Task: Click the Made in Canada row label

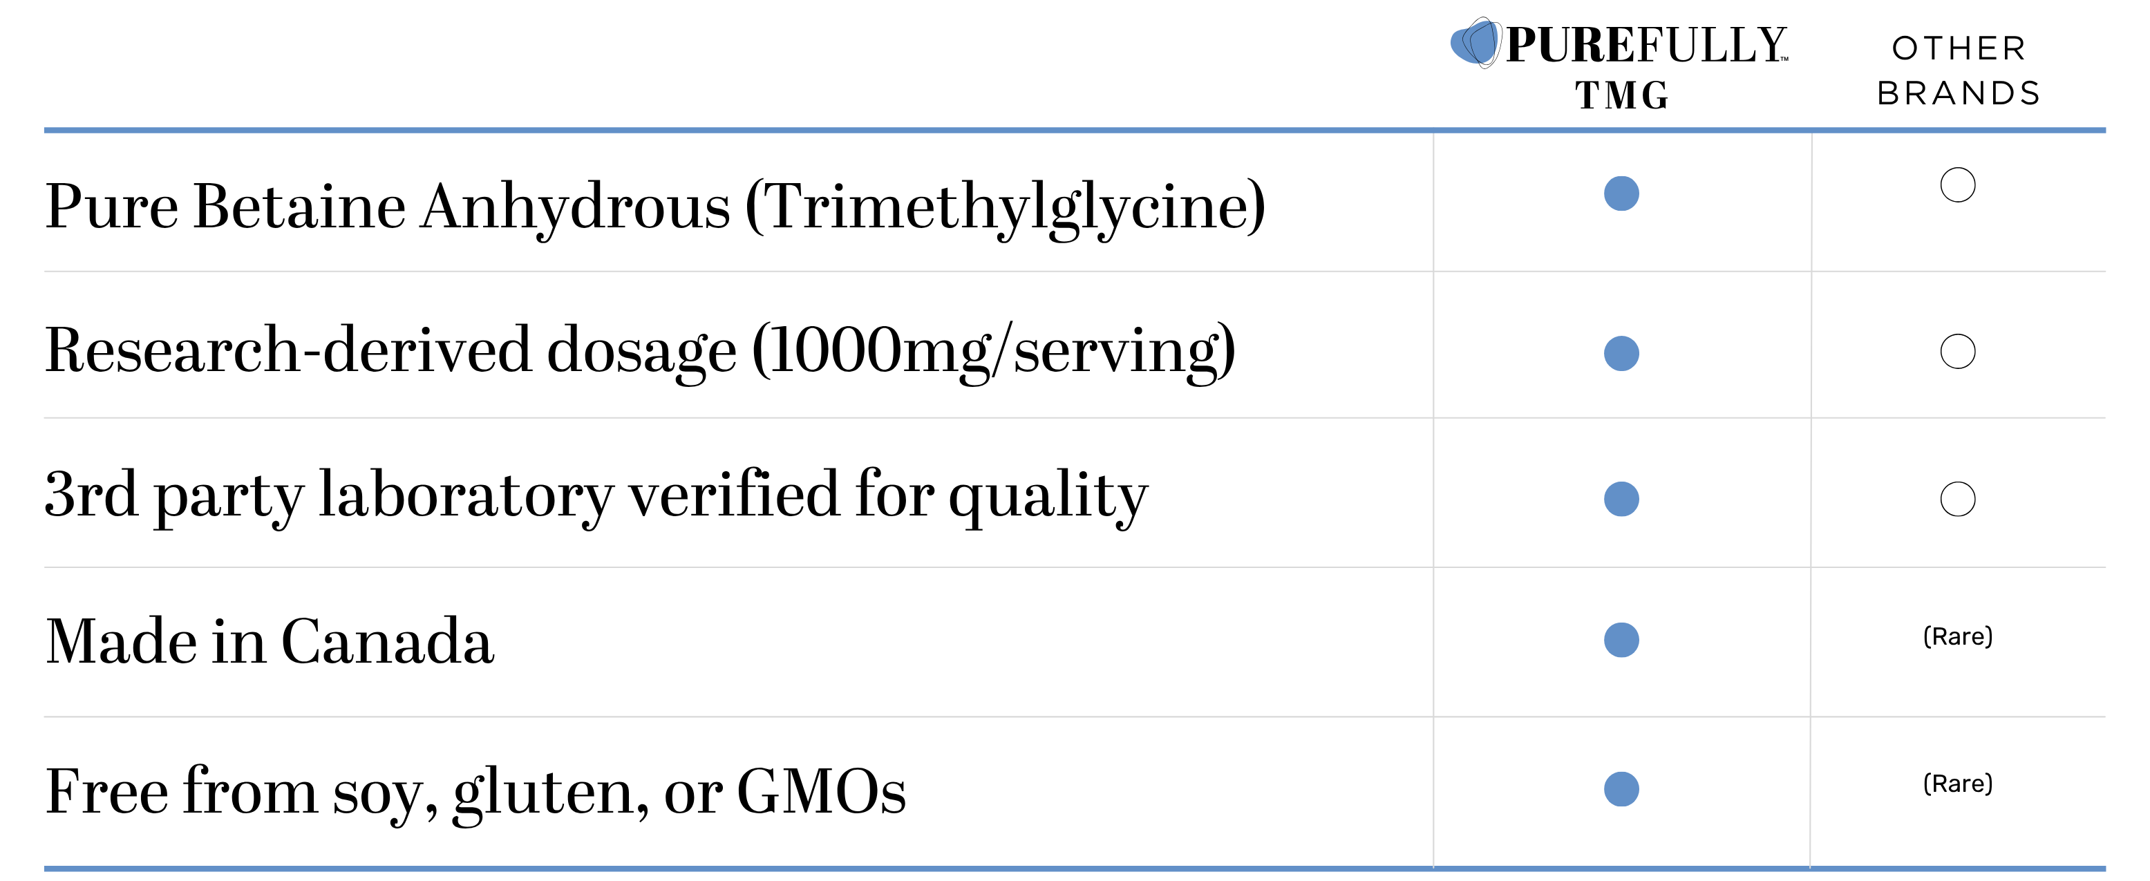Action: point(270,641)
